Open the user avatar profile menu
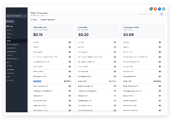The width and height of the screenshot is (172, 120). click(164, 9)
